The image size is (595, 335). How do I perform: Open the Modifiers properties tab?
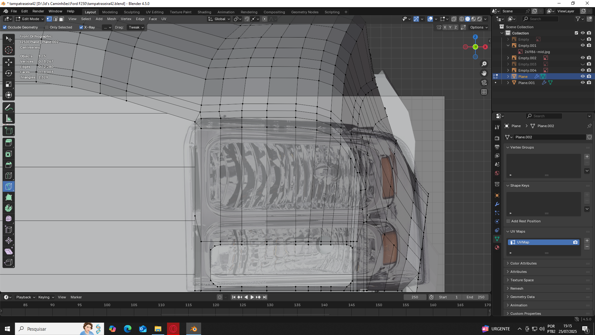(x=497, y=204)
